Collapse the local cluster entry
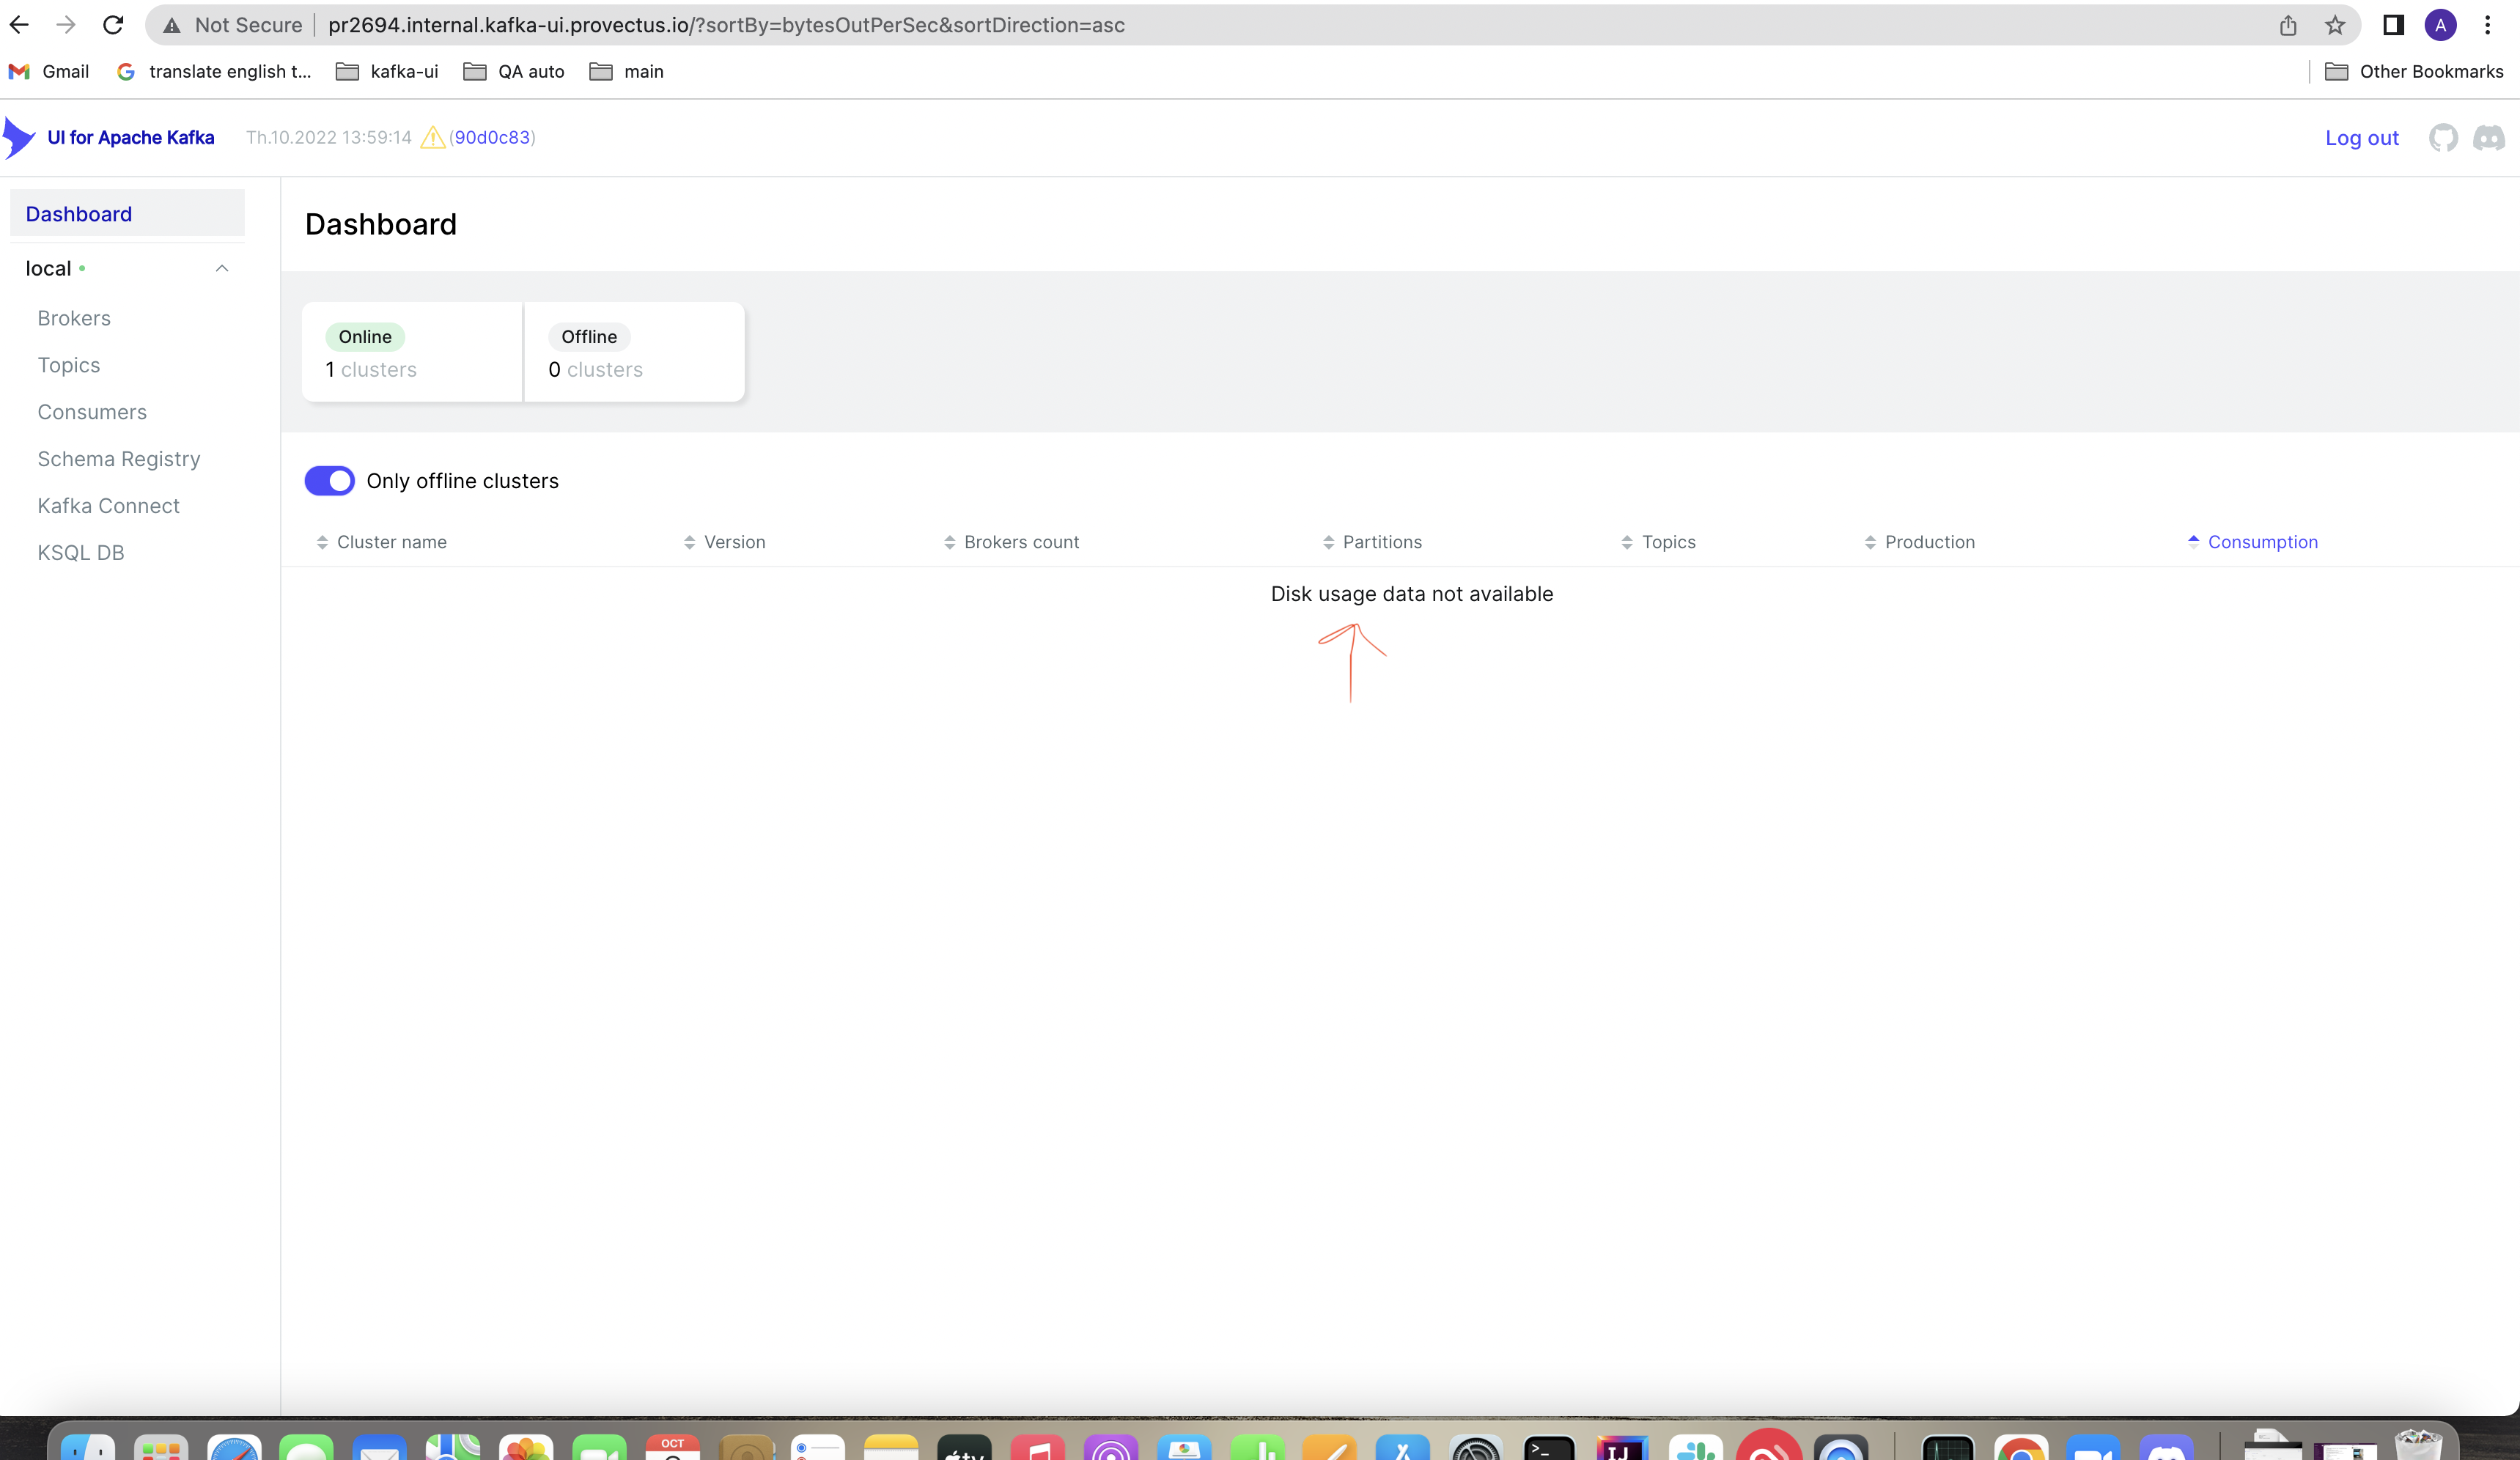 tap(222, 268)
